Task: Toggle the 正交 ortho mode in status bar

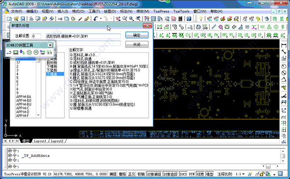Action: tap(131, 174)
